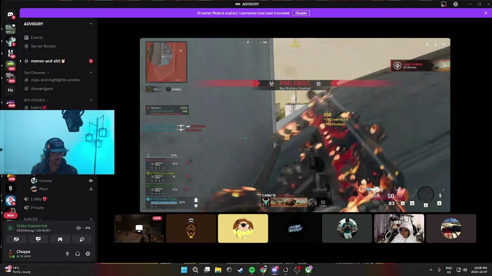Screen dimensions: 492x276
Task: Click the NEW unread indicator pill
Action: pos(10,215)
